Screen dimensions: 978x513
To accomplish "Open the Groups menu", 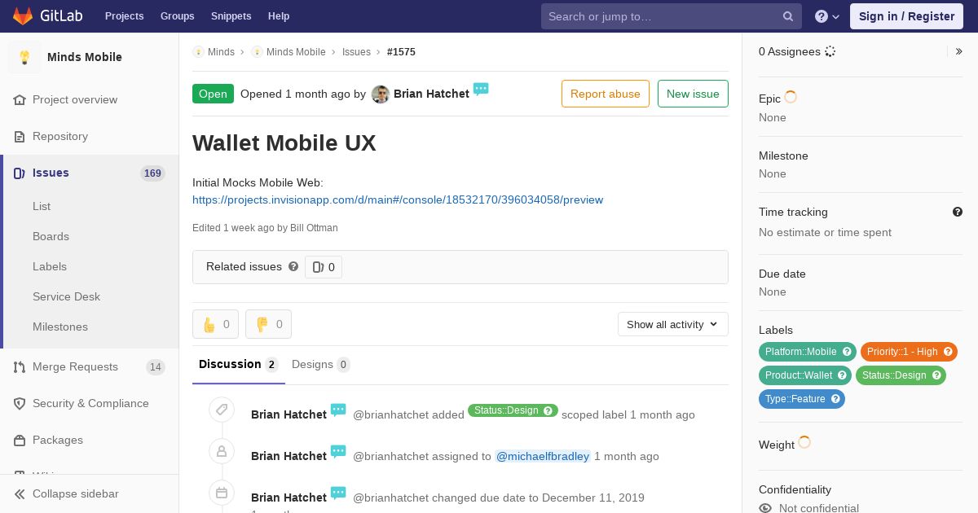I will click(178, 16).
